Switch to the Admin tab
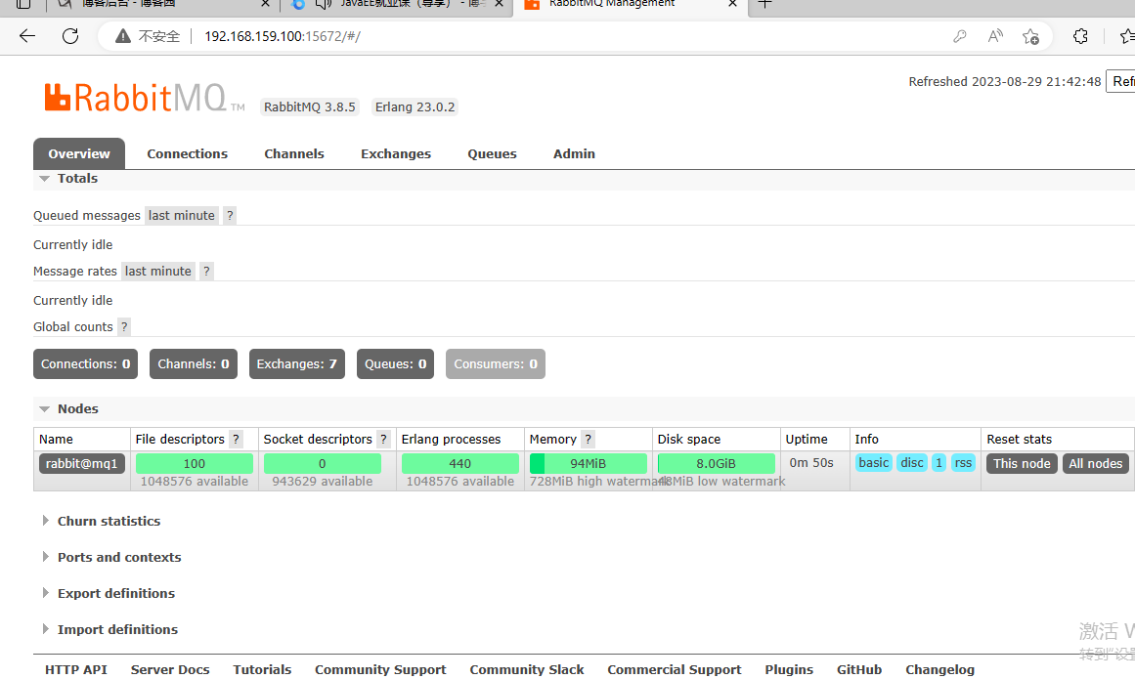This screenshot has height=679, width=1135. (x=574, y=154)
